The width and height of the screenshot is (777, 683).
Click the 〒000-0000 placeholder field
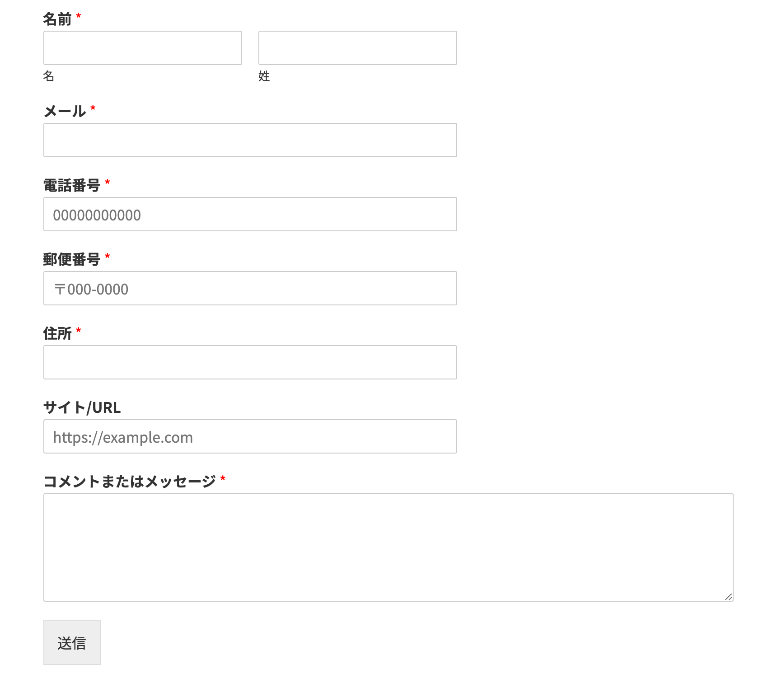point(250,288)
